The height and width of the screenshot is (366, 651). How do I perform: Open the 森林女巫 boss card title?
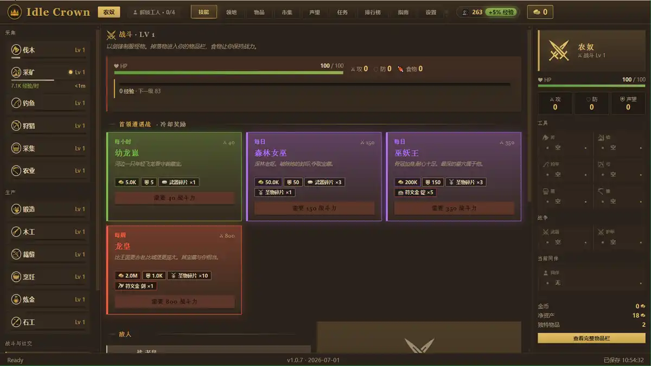click(271, 153)
